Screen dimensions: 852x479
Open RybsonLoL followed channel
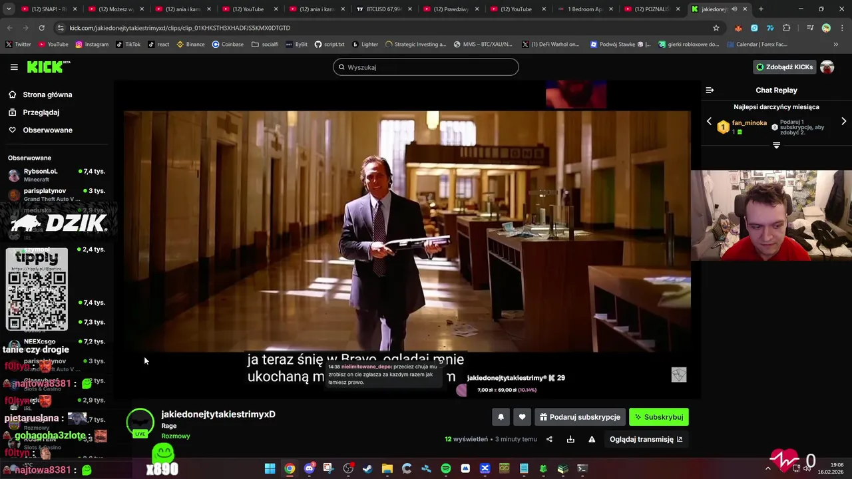pyautogui.click(x=57, y=175)
